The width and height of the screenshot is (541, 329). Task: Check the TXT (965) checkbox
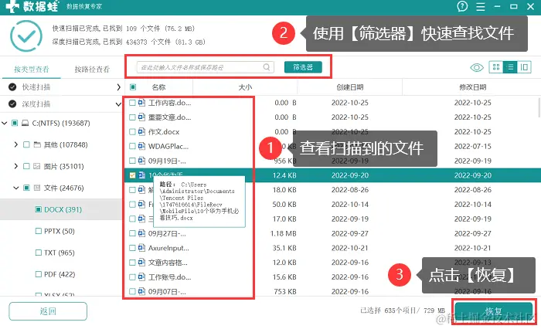[39, 253]
